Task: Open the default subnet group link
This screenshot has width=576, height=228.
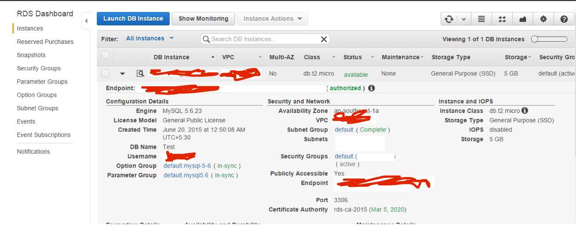Action: (344, 130)
